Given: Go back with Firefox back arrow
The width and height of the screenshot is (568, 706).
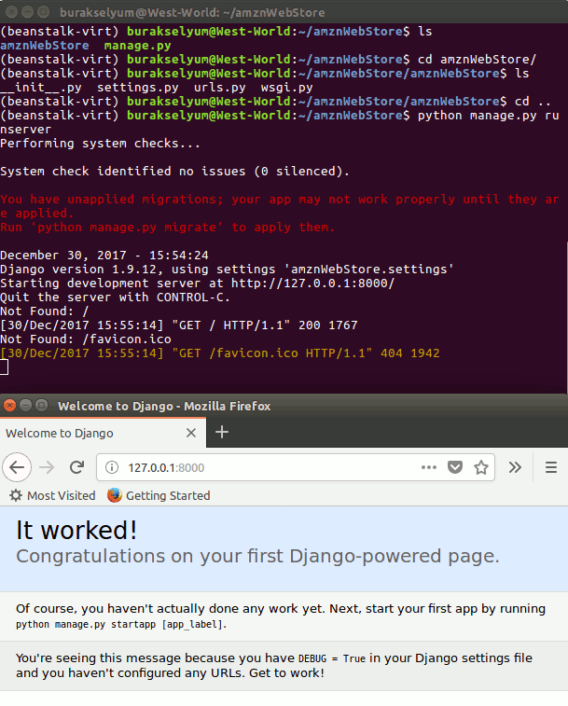Looking at the screenshot, I should [x=17, y=467].
